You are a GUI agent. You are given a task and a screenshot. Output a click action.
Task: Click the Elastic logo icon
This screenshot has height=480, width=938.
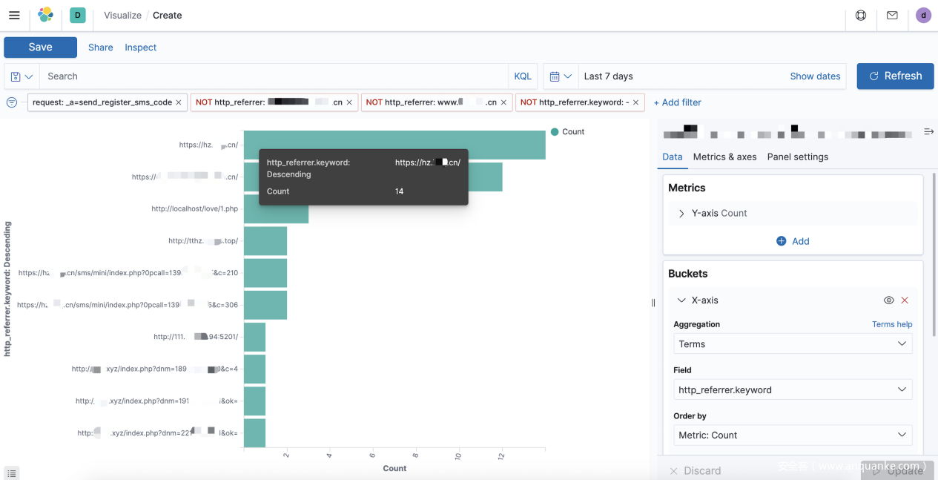pos(45,15)
